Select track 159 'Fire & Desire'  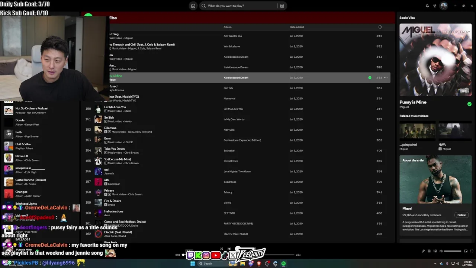238,203
